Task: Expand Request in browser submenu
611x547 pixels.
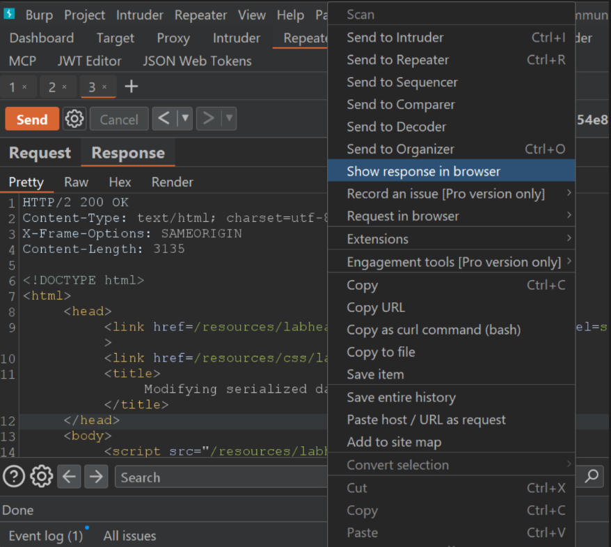Action: tap(451, 215)
